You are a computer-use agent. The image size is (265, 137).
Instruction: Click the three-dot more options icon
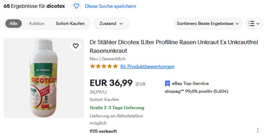[257, 130]
